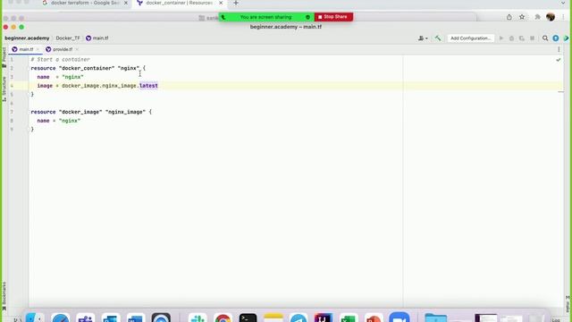Open IntelliJ IDEA from the dock
Screen dimensions: 572x322
point(324,318)
